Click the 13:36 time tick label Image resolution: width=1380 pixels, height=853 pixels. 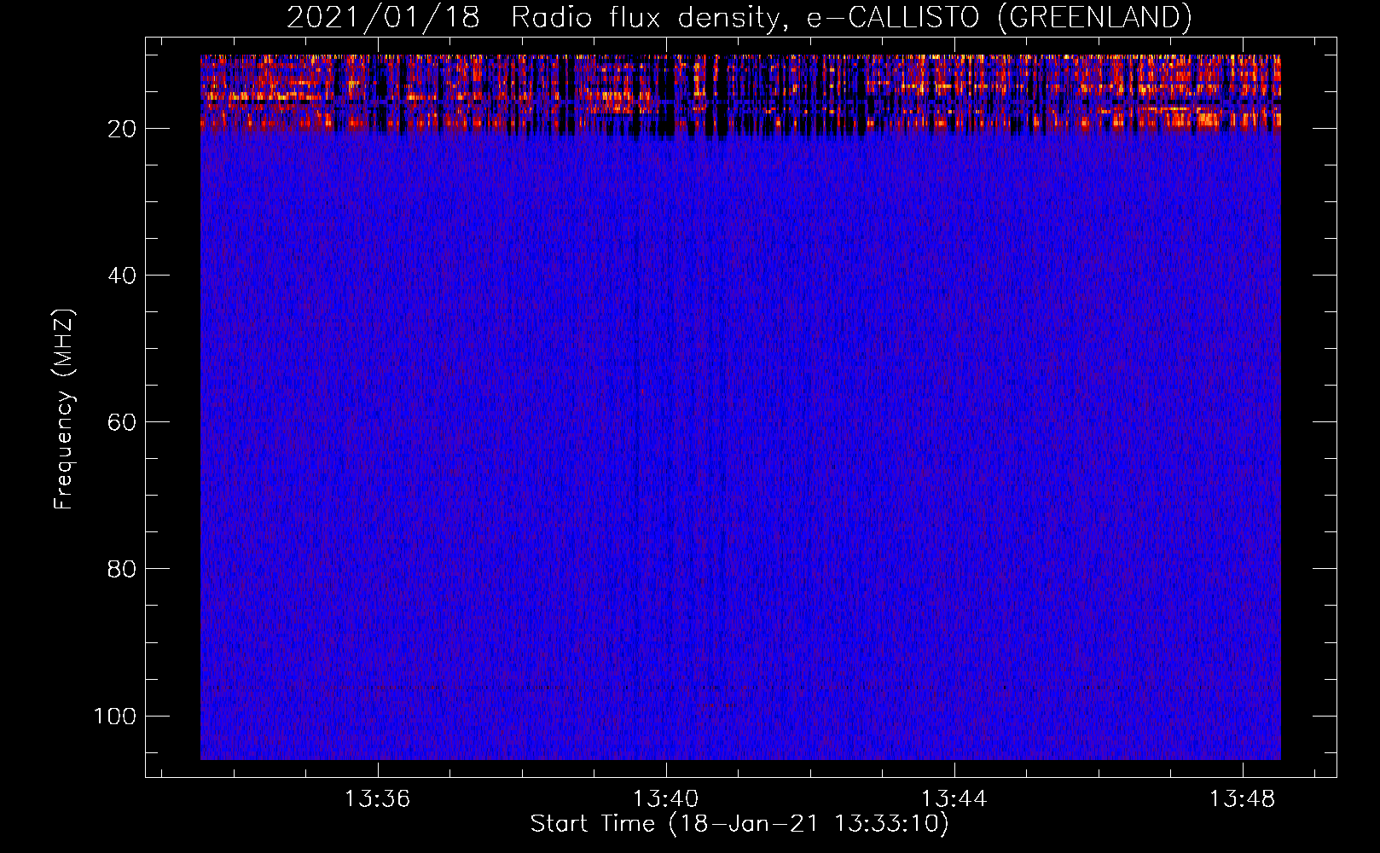[x=377, y=798]
